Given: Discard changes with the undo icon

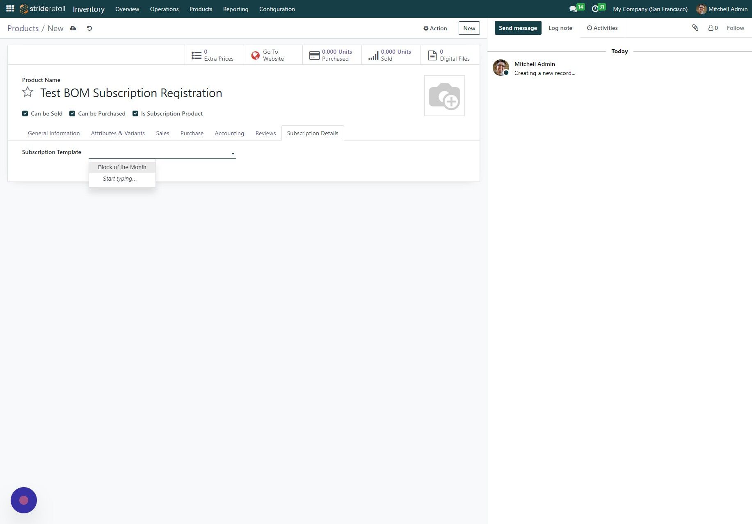Looking at the screenshot, I should (89, 28).
